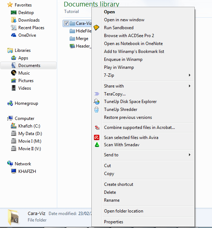Click the TeraCopy arrows icon
Image resolution: width=212 pixels, height=228 pixels.
[x=97, y=94]
